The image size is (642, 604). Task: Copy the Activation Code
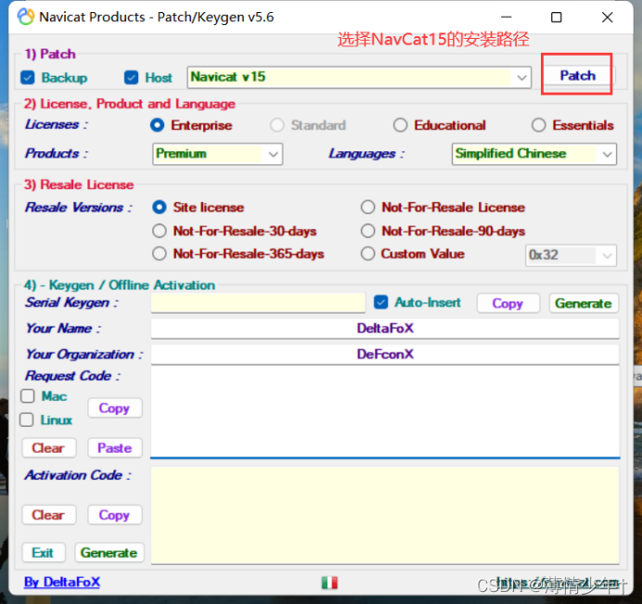point(115,515)
